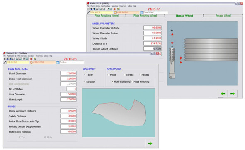
Task: Click the thread wheel diagram image
Action: click(202, 53)
